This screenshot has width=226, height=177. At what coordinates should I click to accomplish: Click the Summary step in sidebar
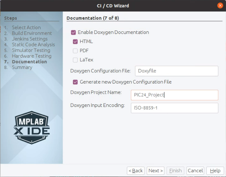coord(22,68)
